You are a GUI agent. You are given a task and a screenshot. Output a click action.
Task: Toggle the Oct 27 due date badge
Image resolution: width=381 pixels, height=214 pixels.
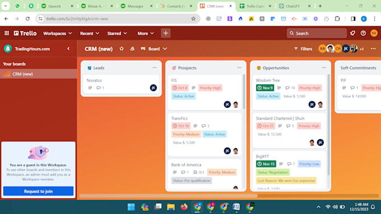[266, 126]
